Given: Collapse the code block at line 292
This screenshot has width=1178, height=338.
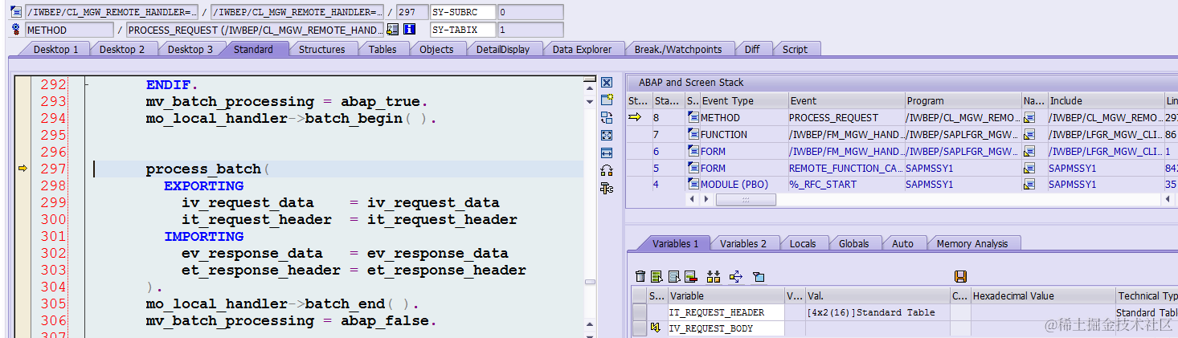Looking at the screenshot, I should tap(87, 84).
